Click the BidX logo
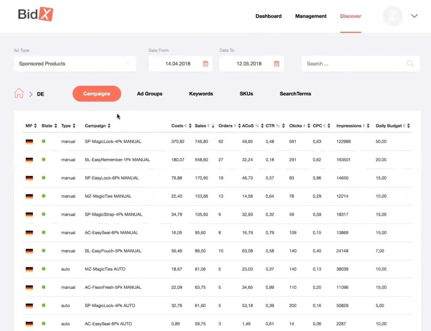Image resolution: width=431 pixels, height=331 pixels. coord(35,14)
